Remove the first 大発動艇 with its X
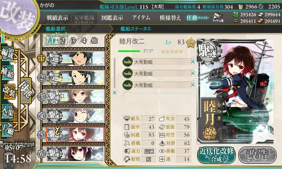 coord(193,62)
